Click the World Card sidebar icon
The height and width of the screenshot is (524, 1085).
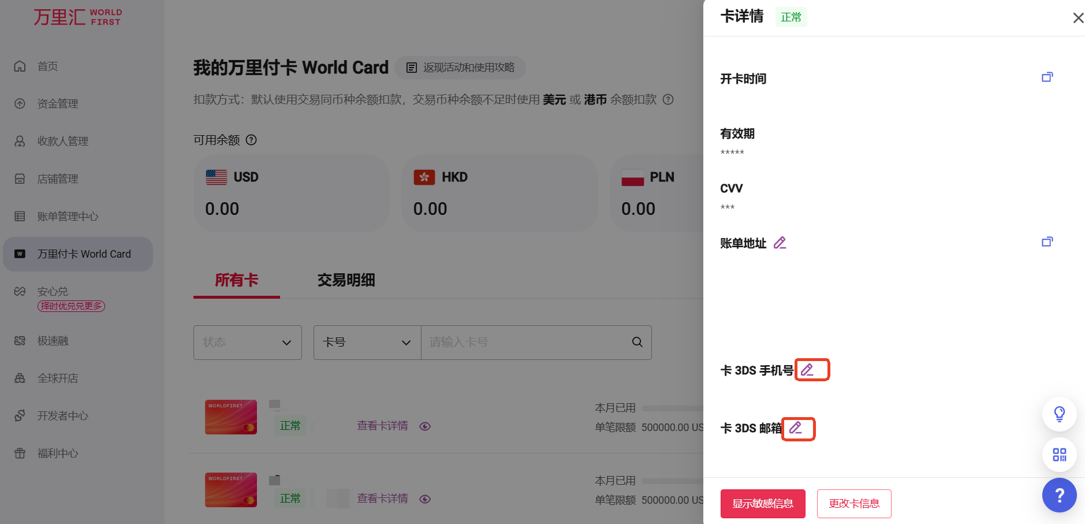(x=20, y=254)
